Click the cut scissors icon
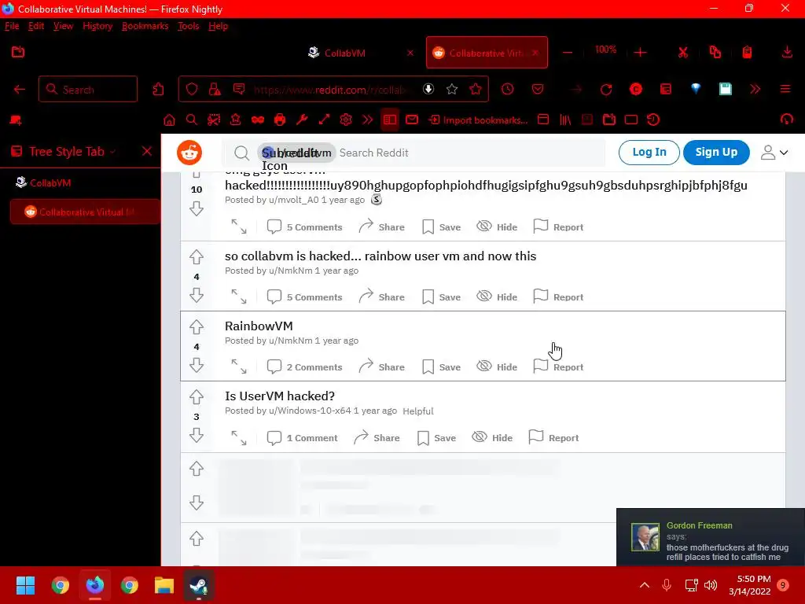Screen dimensions: 805x604 683,53
